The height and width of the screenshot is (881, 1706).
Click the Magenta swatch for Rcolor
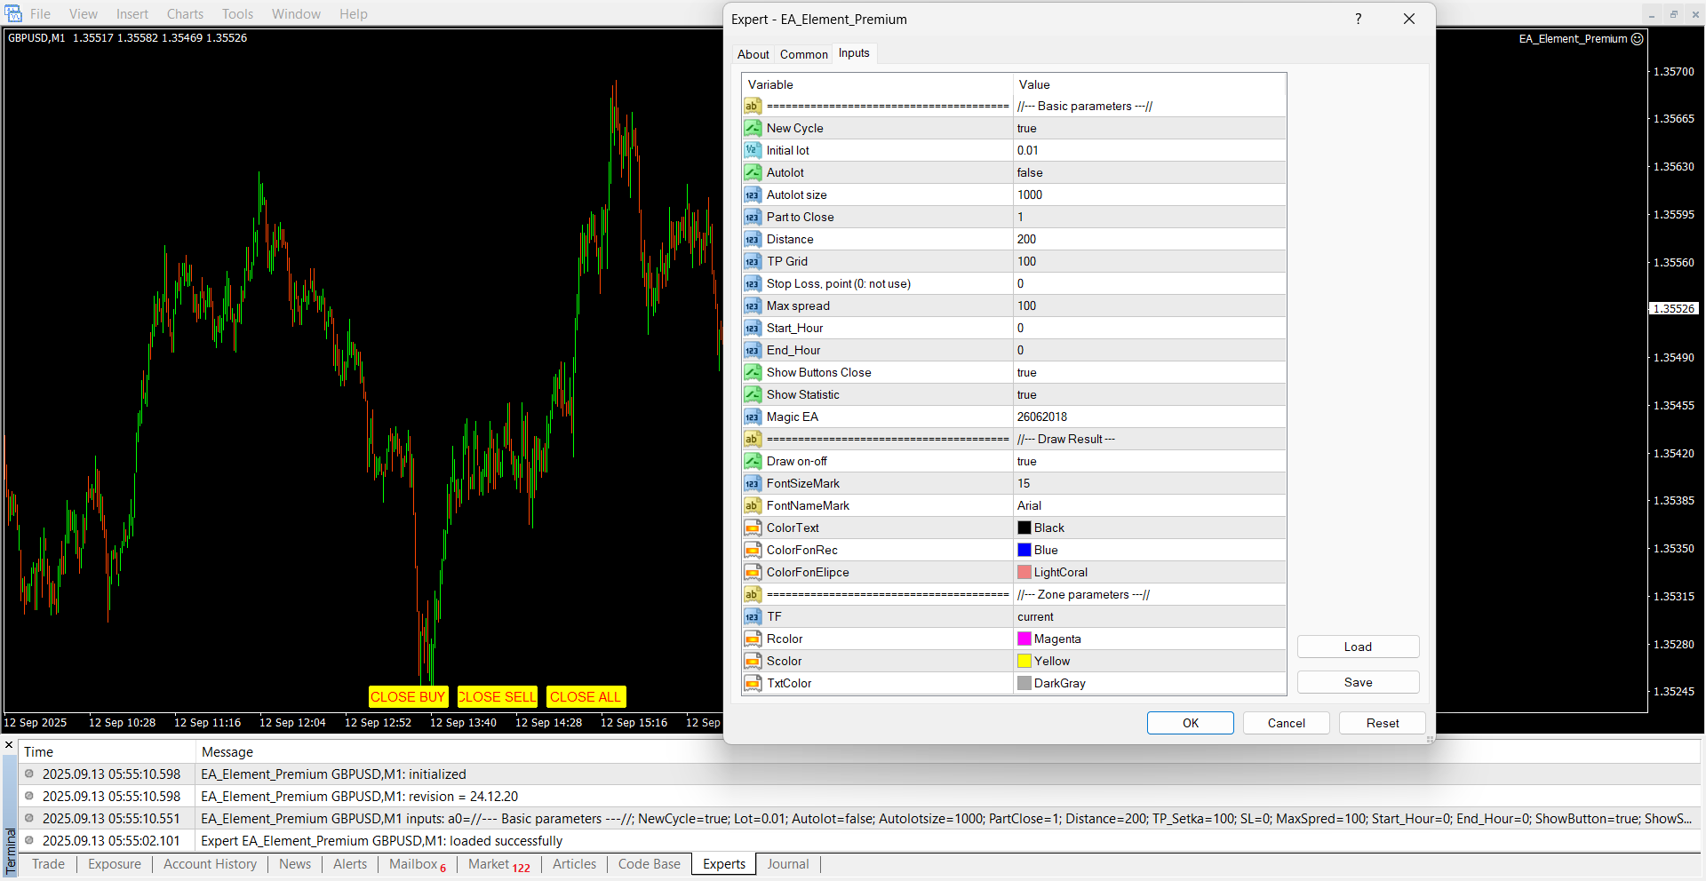point(1024,639)
